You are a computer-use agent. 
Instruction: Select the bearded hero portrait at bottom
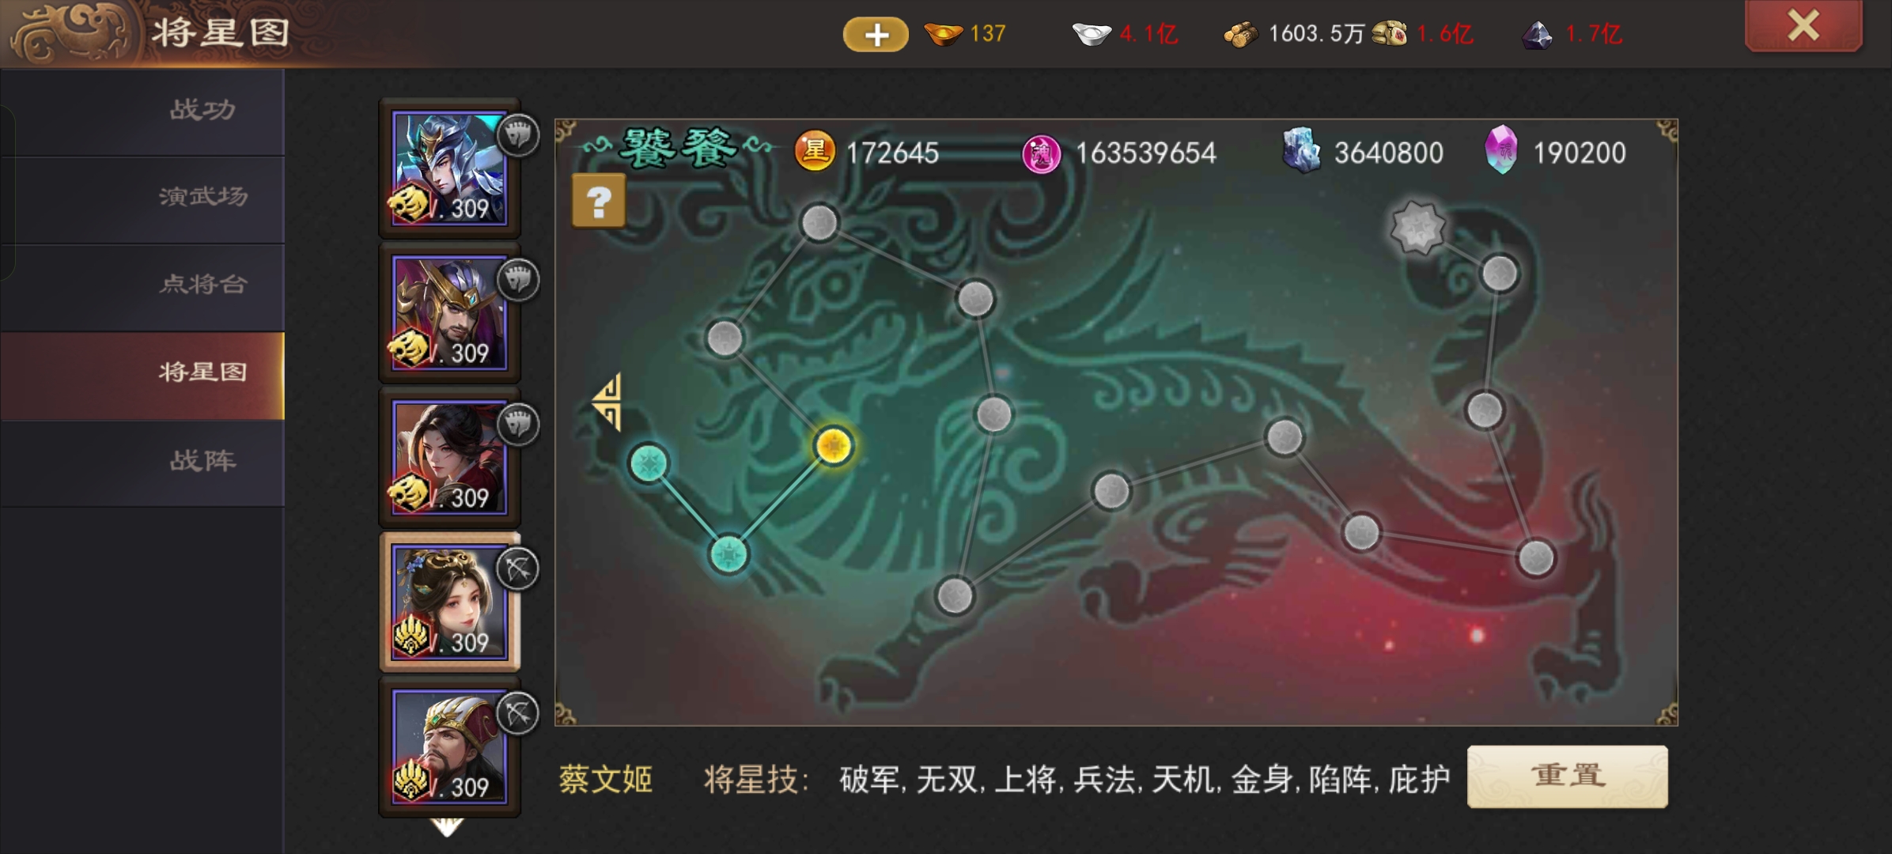449,746
